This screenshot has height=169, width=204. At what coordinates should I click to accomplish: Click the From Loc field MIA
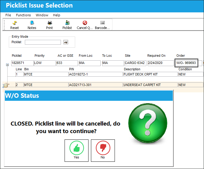pos(90,63)
